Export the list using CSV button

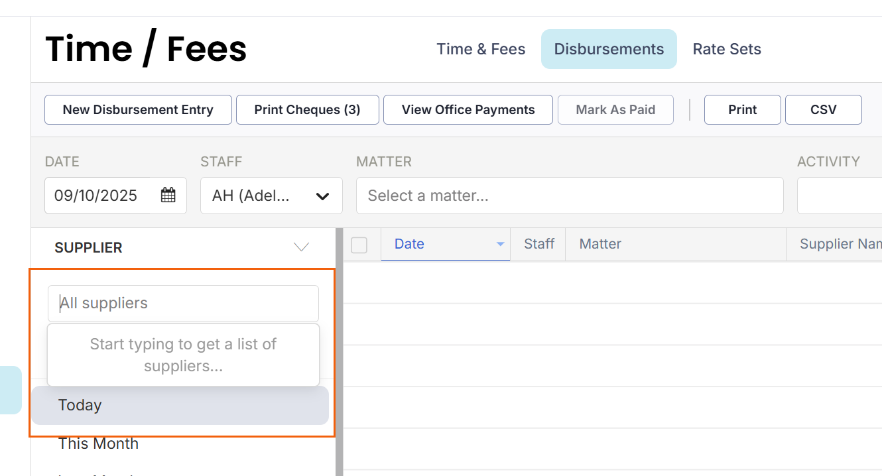pyautogui.click(x=823, y=110)
